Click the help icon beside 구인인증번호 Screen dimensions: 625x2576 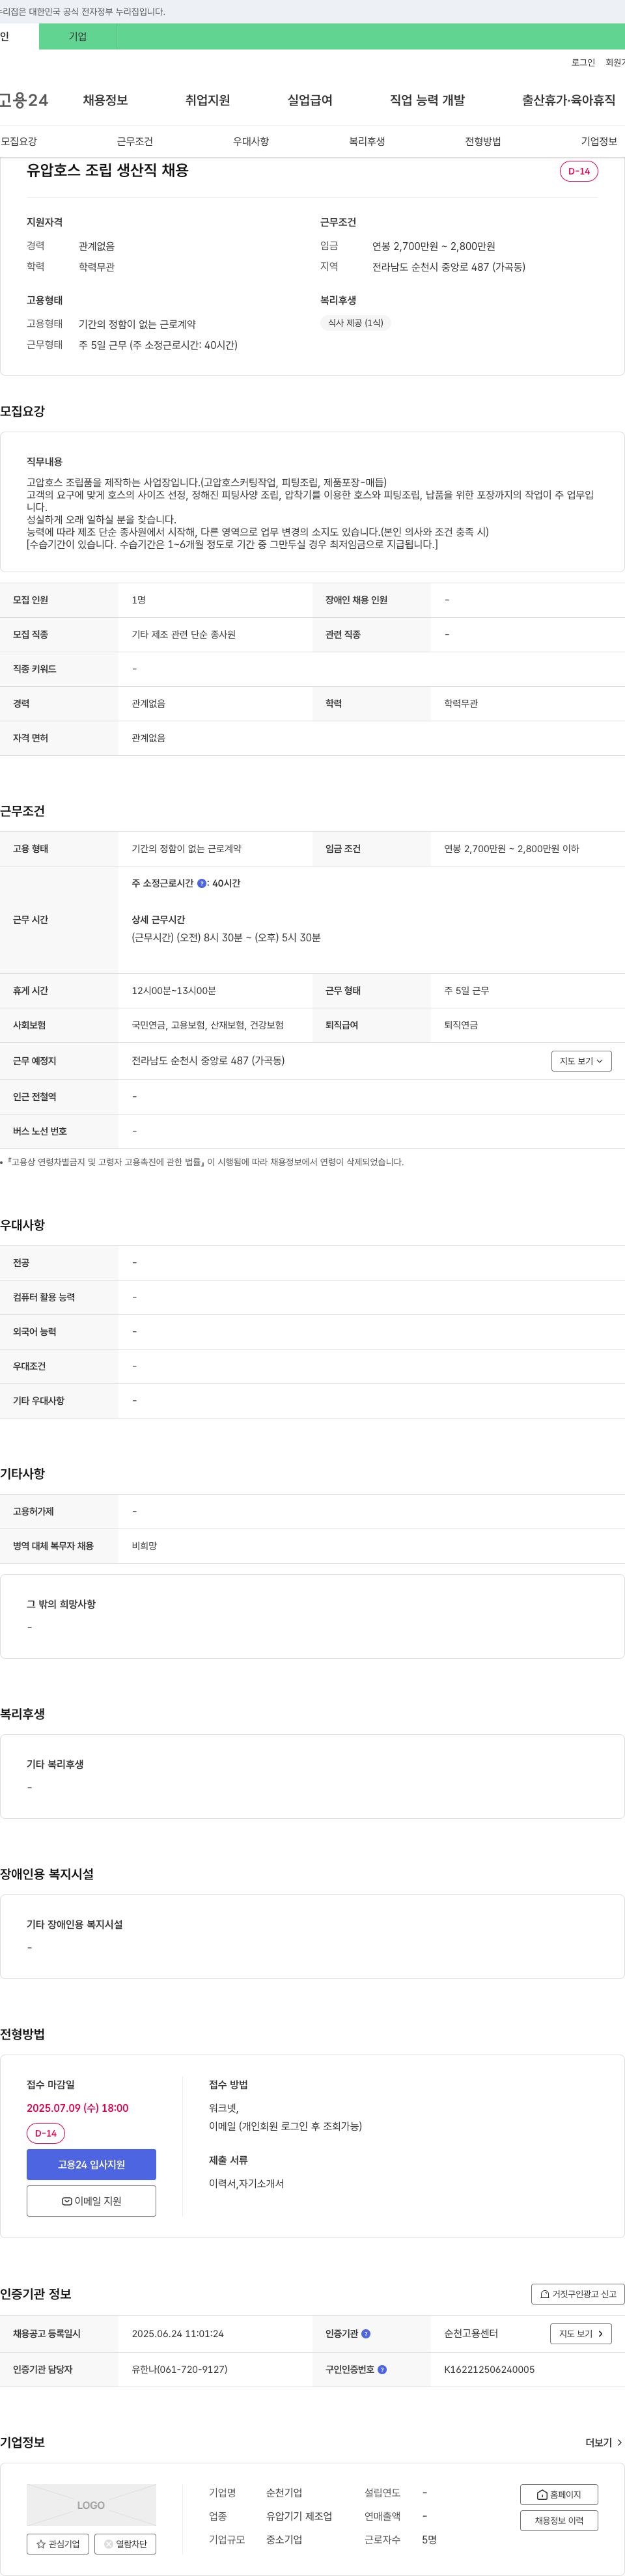tap(382, 2369)
